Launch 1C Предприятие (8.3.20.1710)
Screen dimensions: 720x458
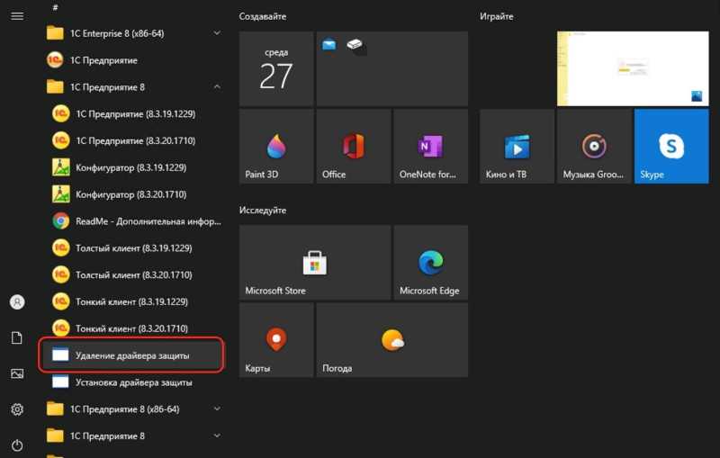[x=133, y=140]
